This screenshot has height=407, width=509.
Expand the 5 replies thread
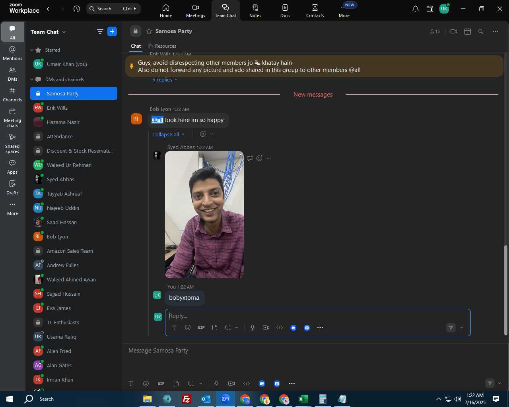point(165,79)
